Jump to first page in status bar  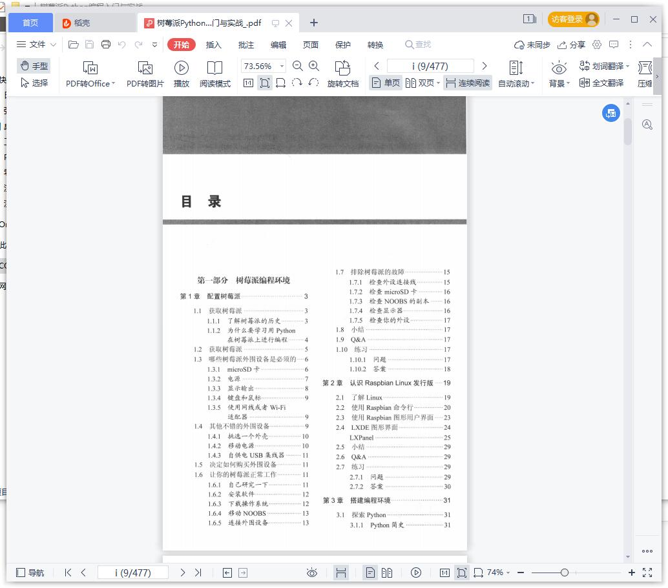68,573
